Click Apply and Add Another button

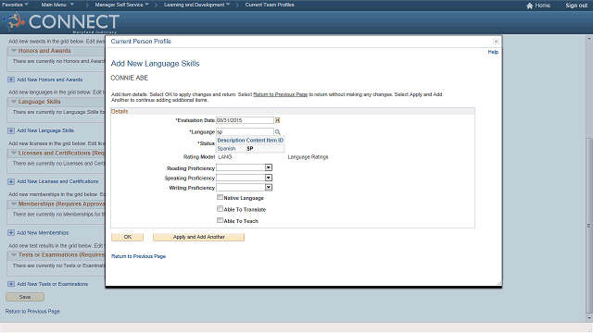[x=198, y=237]
